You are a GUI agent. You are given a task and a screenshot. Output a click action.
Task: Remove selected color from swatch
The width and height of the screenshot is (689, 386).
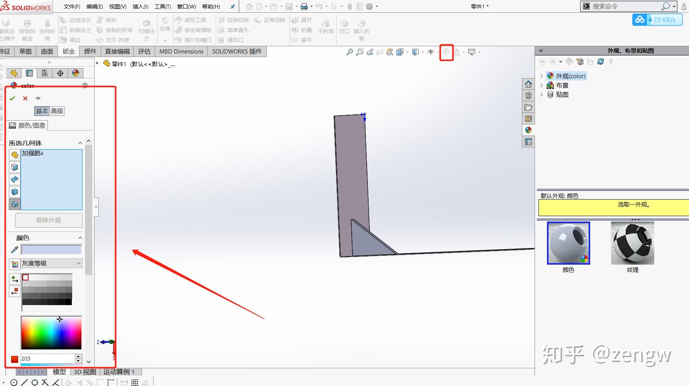coord(15,291)
